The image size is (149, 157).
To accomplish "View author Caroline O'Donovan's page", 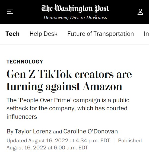I will (90, 131).
